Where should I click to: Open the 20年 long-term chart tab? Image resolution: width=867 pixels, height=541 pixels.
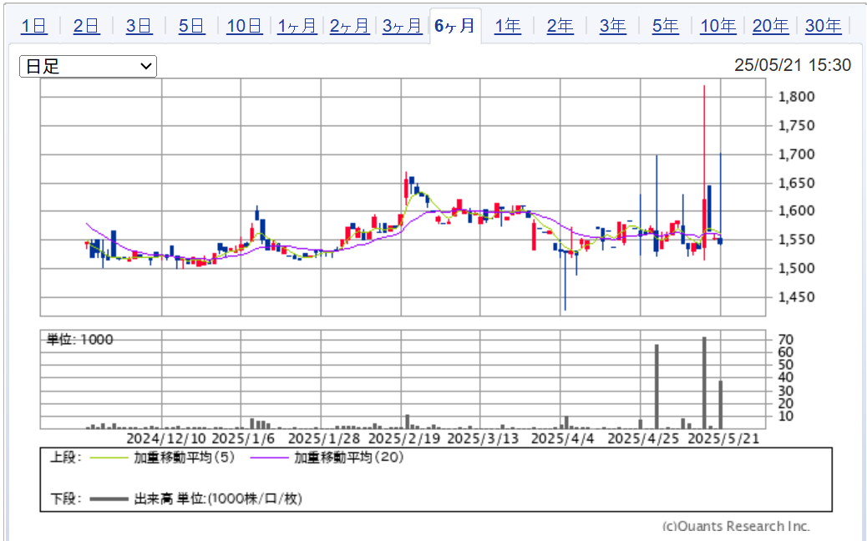[770, 26]
